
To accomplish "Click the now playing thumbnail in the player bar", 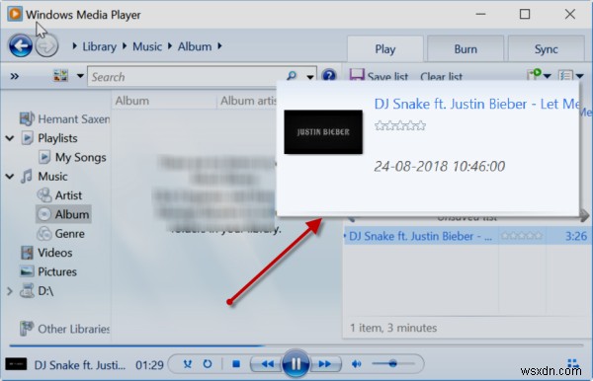I will [16, 364].
